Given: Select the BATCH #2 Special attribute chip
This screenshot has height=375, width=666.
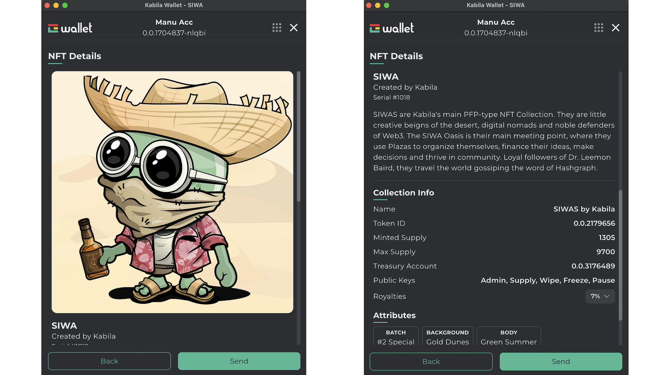Looking at the screenshot, I should click(396, 336).
